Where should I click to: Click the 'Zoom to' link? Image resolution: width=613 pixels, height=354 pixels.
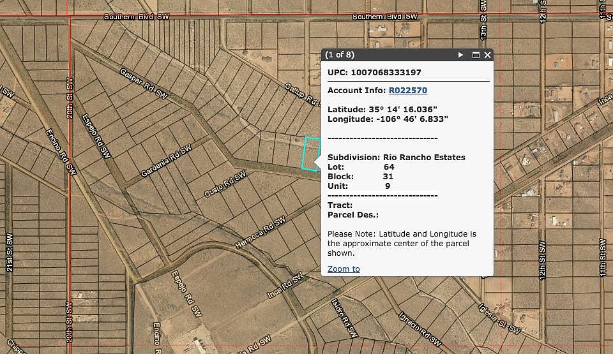[344, 269]
